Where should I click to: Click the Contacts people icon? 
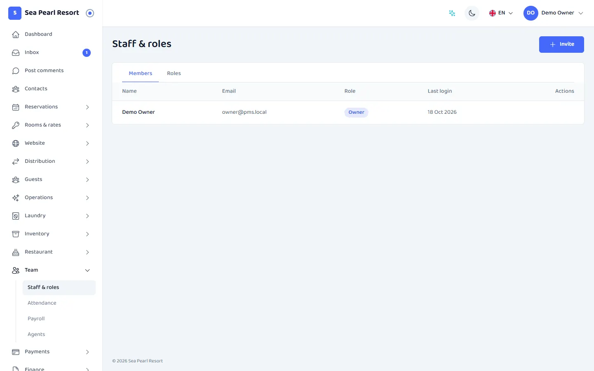pos(16,89)
